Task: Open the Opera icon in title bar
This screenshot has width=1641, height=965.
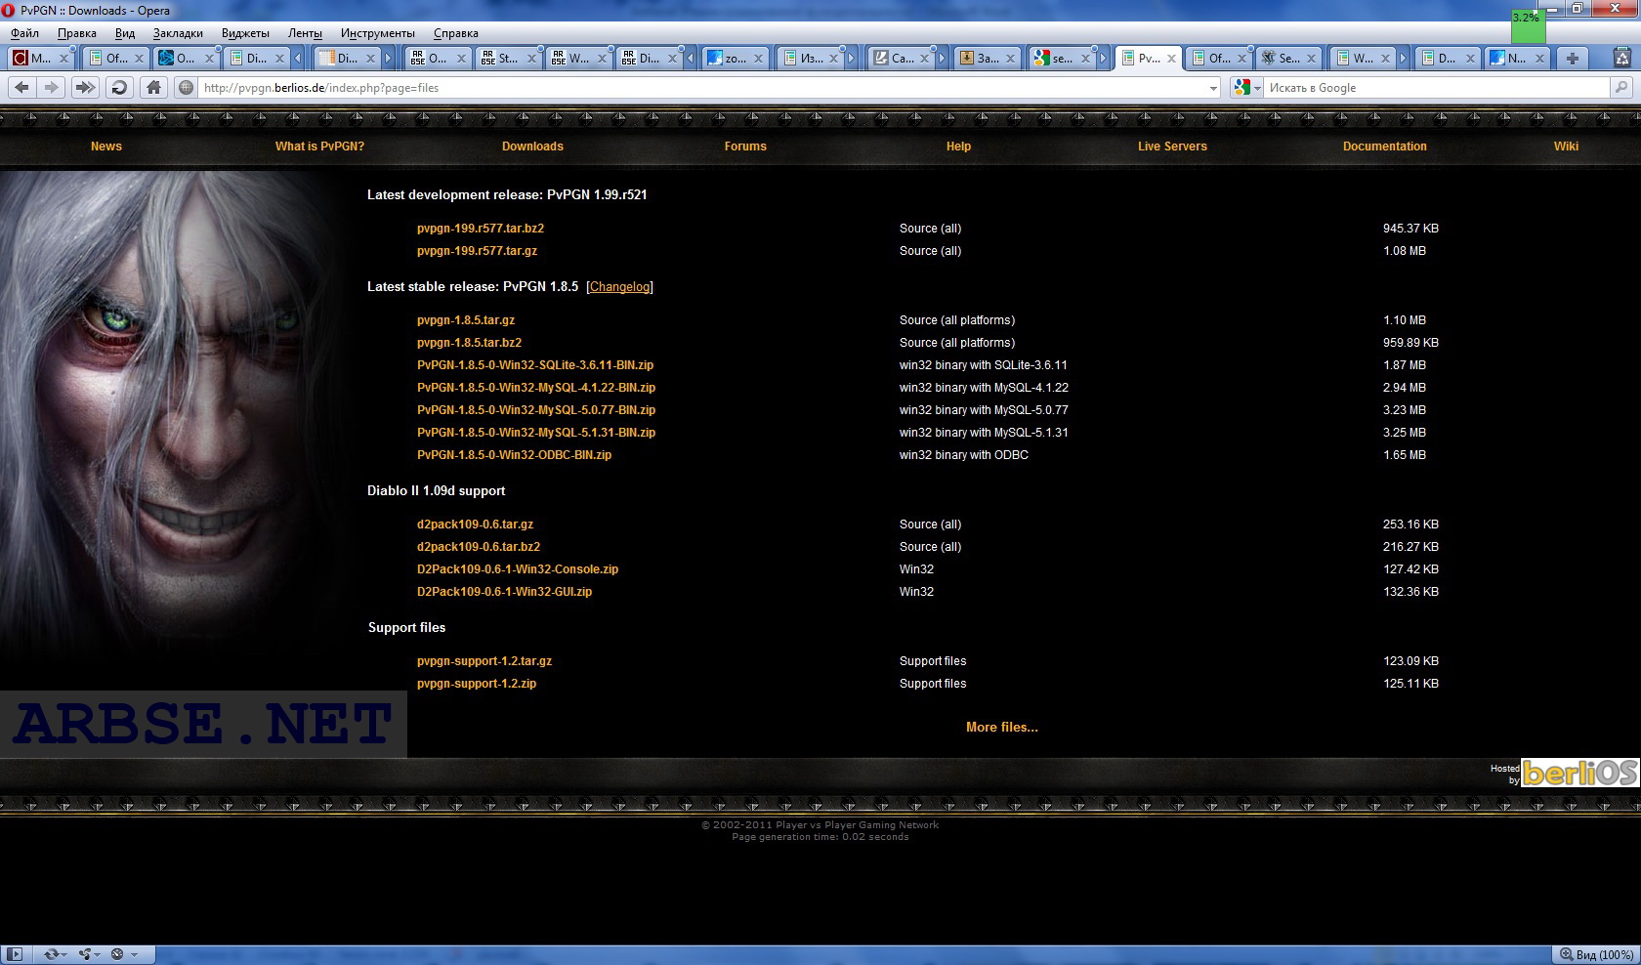Action: pyautogui.click(x=9, y=10)
